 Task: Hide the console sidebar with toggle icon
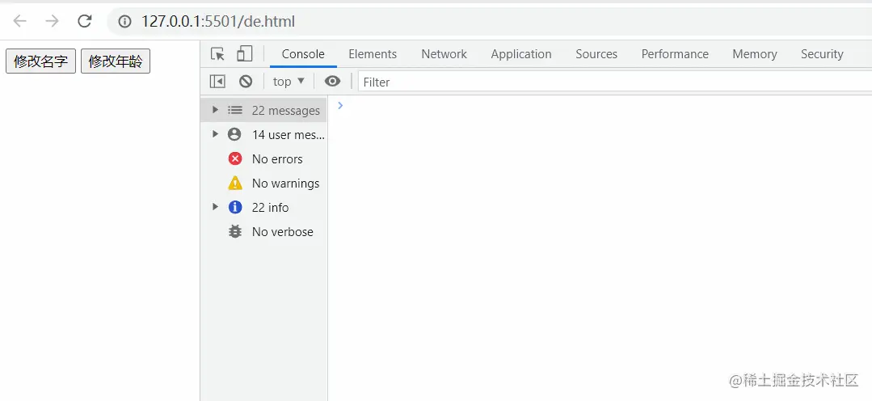(x=217, y=82)
